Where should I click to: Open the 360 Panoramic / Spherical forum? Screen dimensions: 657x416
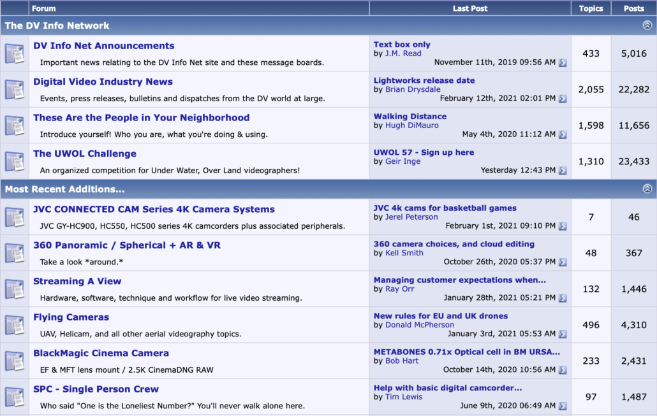pos(127,245)
